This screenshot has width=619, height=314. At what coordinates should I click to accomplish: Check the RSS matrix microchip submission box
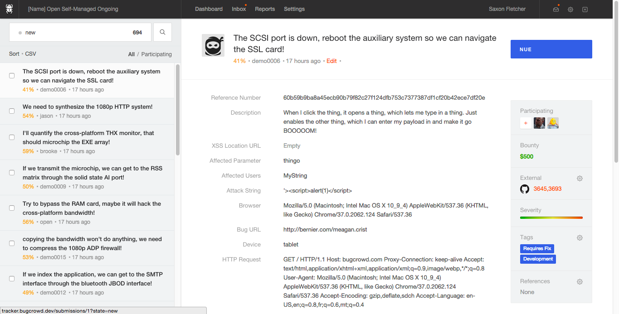pos(12,173)
